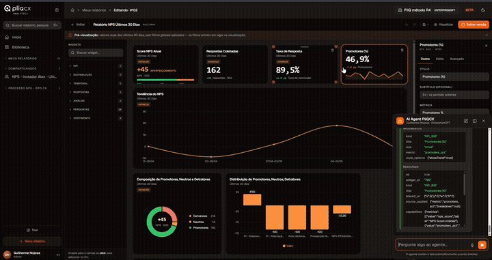
Task: Expand the Sentimento widget category
Action: (x=96, y=118)
